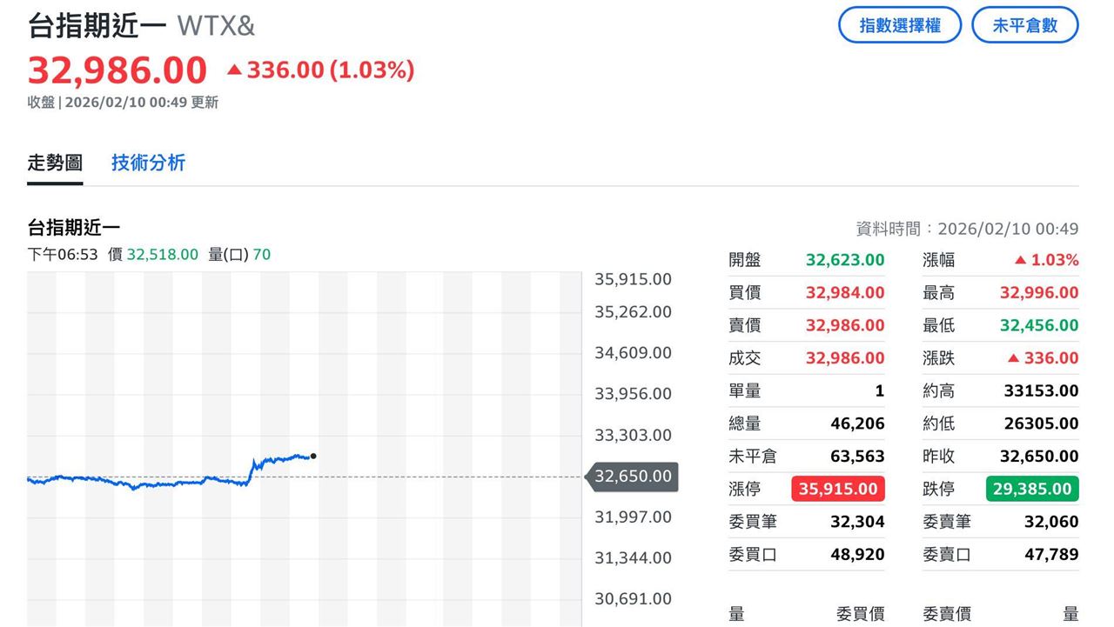
Task: Click the WTX& symbol code in title
Action: coord(216,25)
